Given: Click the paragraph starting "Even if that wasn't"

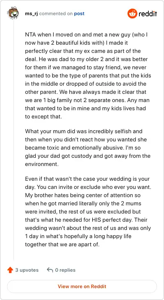Looking at the screenshot, I should [x=88, y=211].
